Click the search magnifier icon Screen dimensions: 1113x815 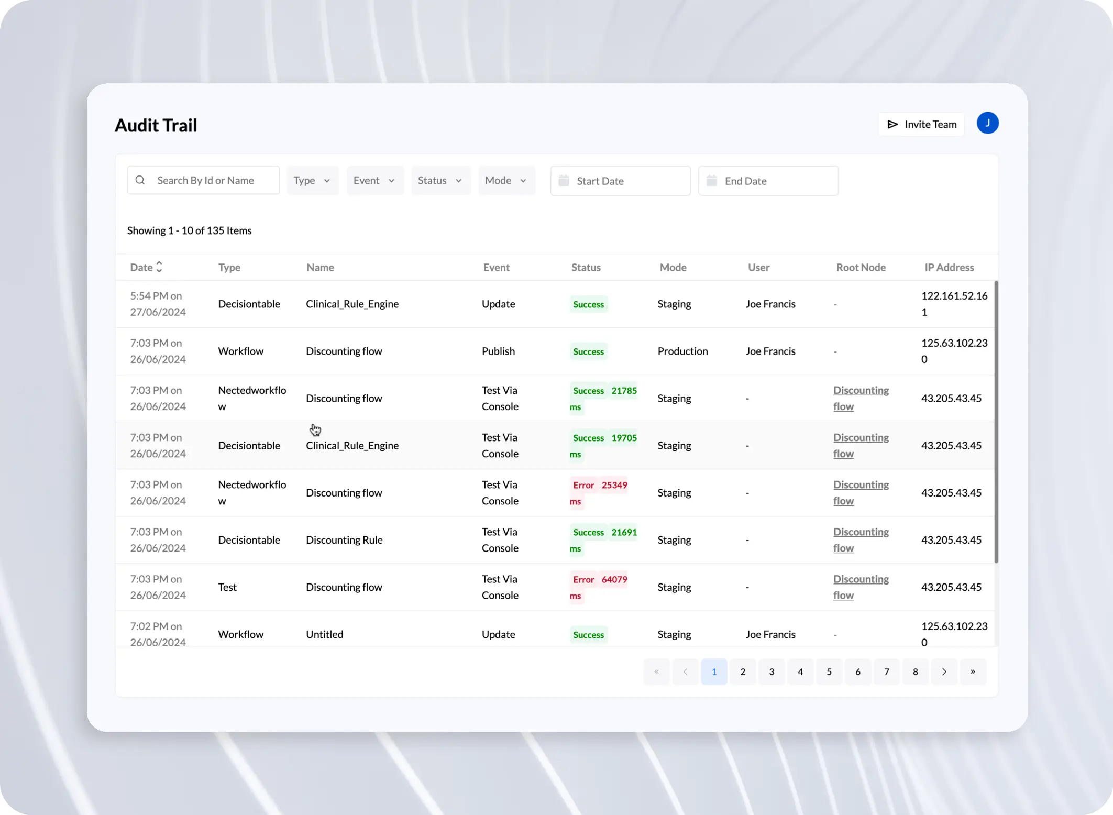[x=140, y=180]
